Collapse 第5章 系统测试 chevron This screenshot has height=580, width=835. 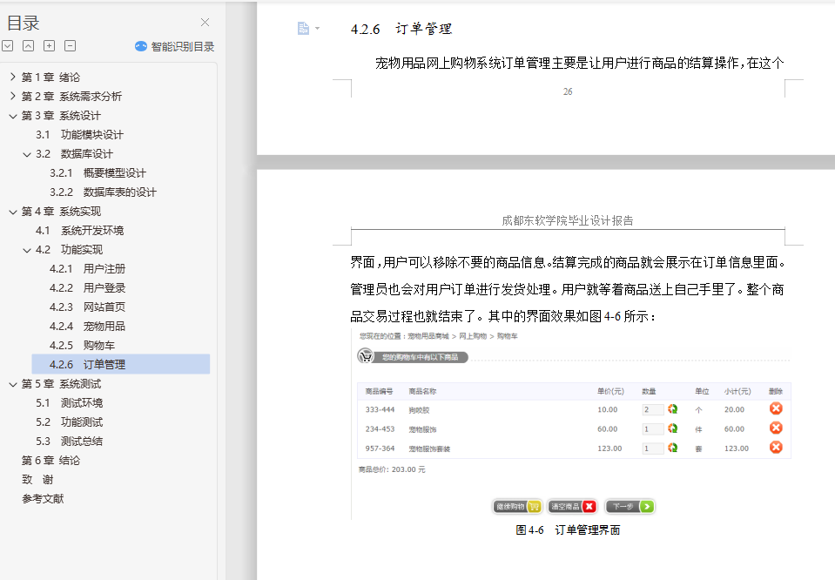pos(13,384)
